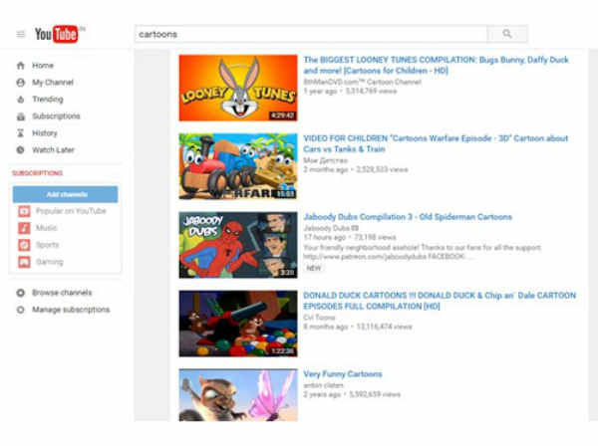This screenshot has height=448, width=598.
Task: Open the Jaboody Dubs Spiderman thumbnail
Action: click(238, 245)
